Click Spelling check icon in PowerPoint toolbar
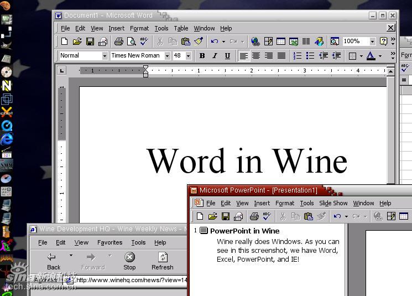The image size is (412, 296). tap(267, 216)
